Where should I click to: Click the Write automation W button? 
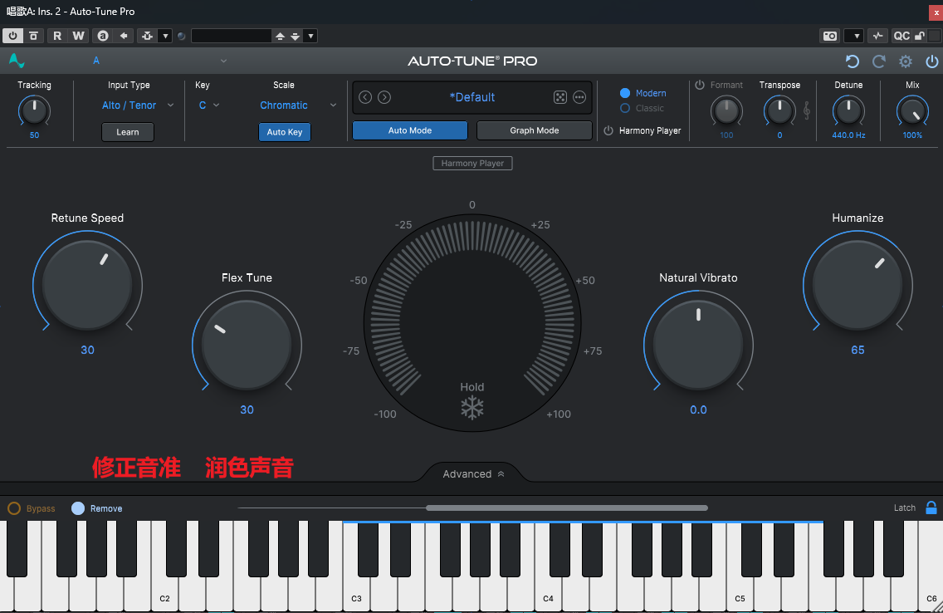tap(78, 36)
